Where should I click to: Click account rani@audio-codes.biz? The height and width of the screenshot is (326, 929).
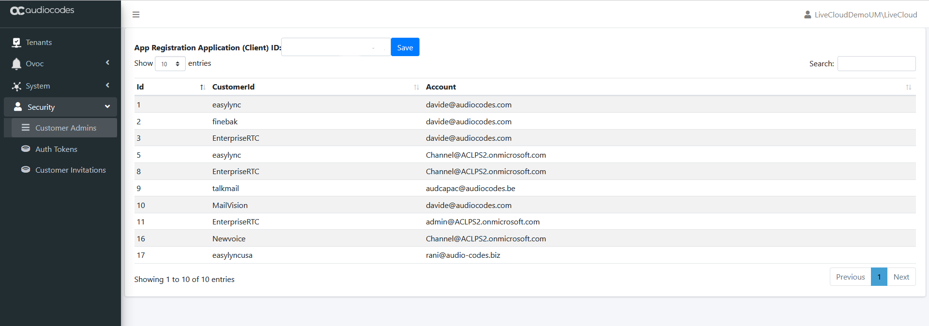click(x=463, y=255)
